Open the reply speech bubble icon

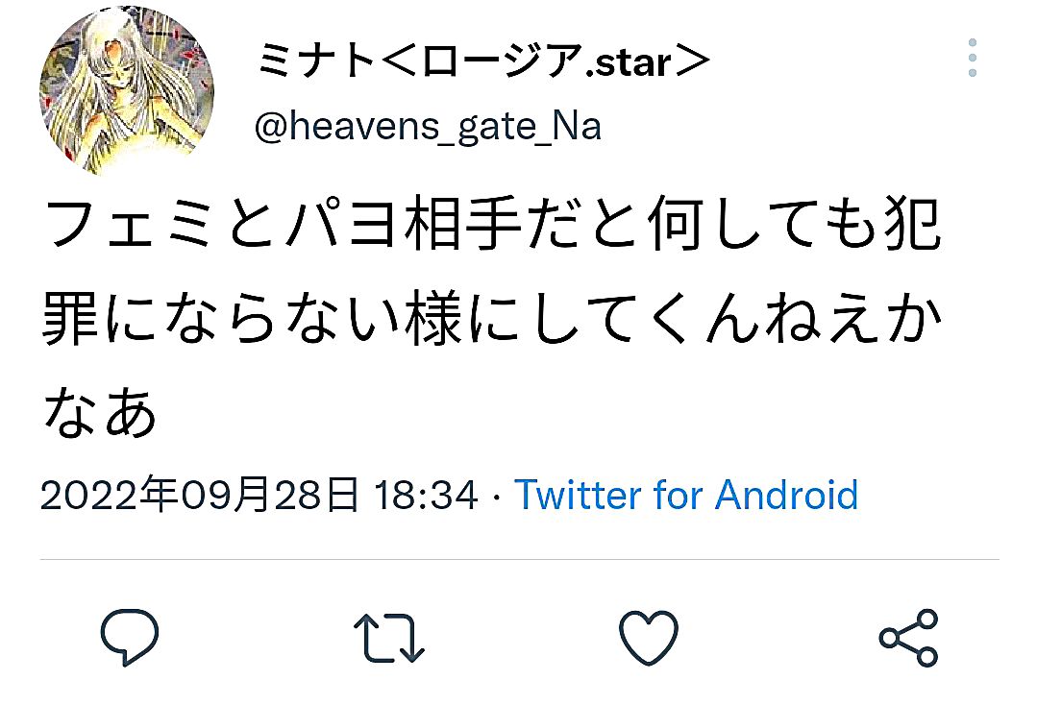130,636
